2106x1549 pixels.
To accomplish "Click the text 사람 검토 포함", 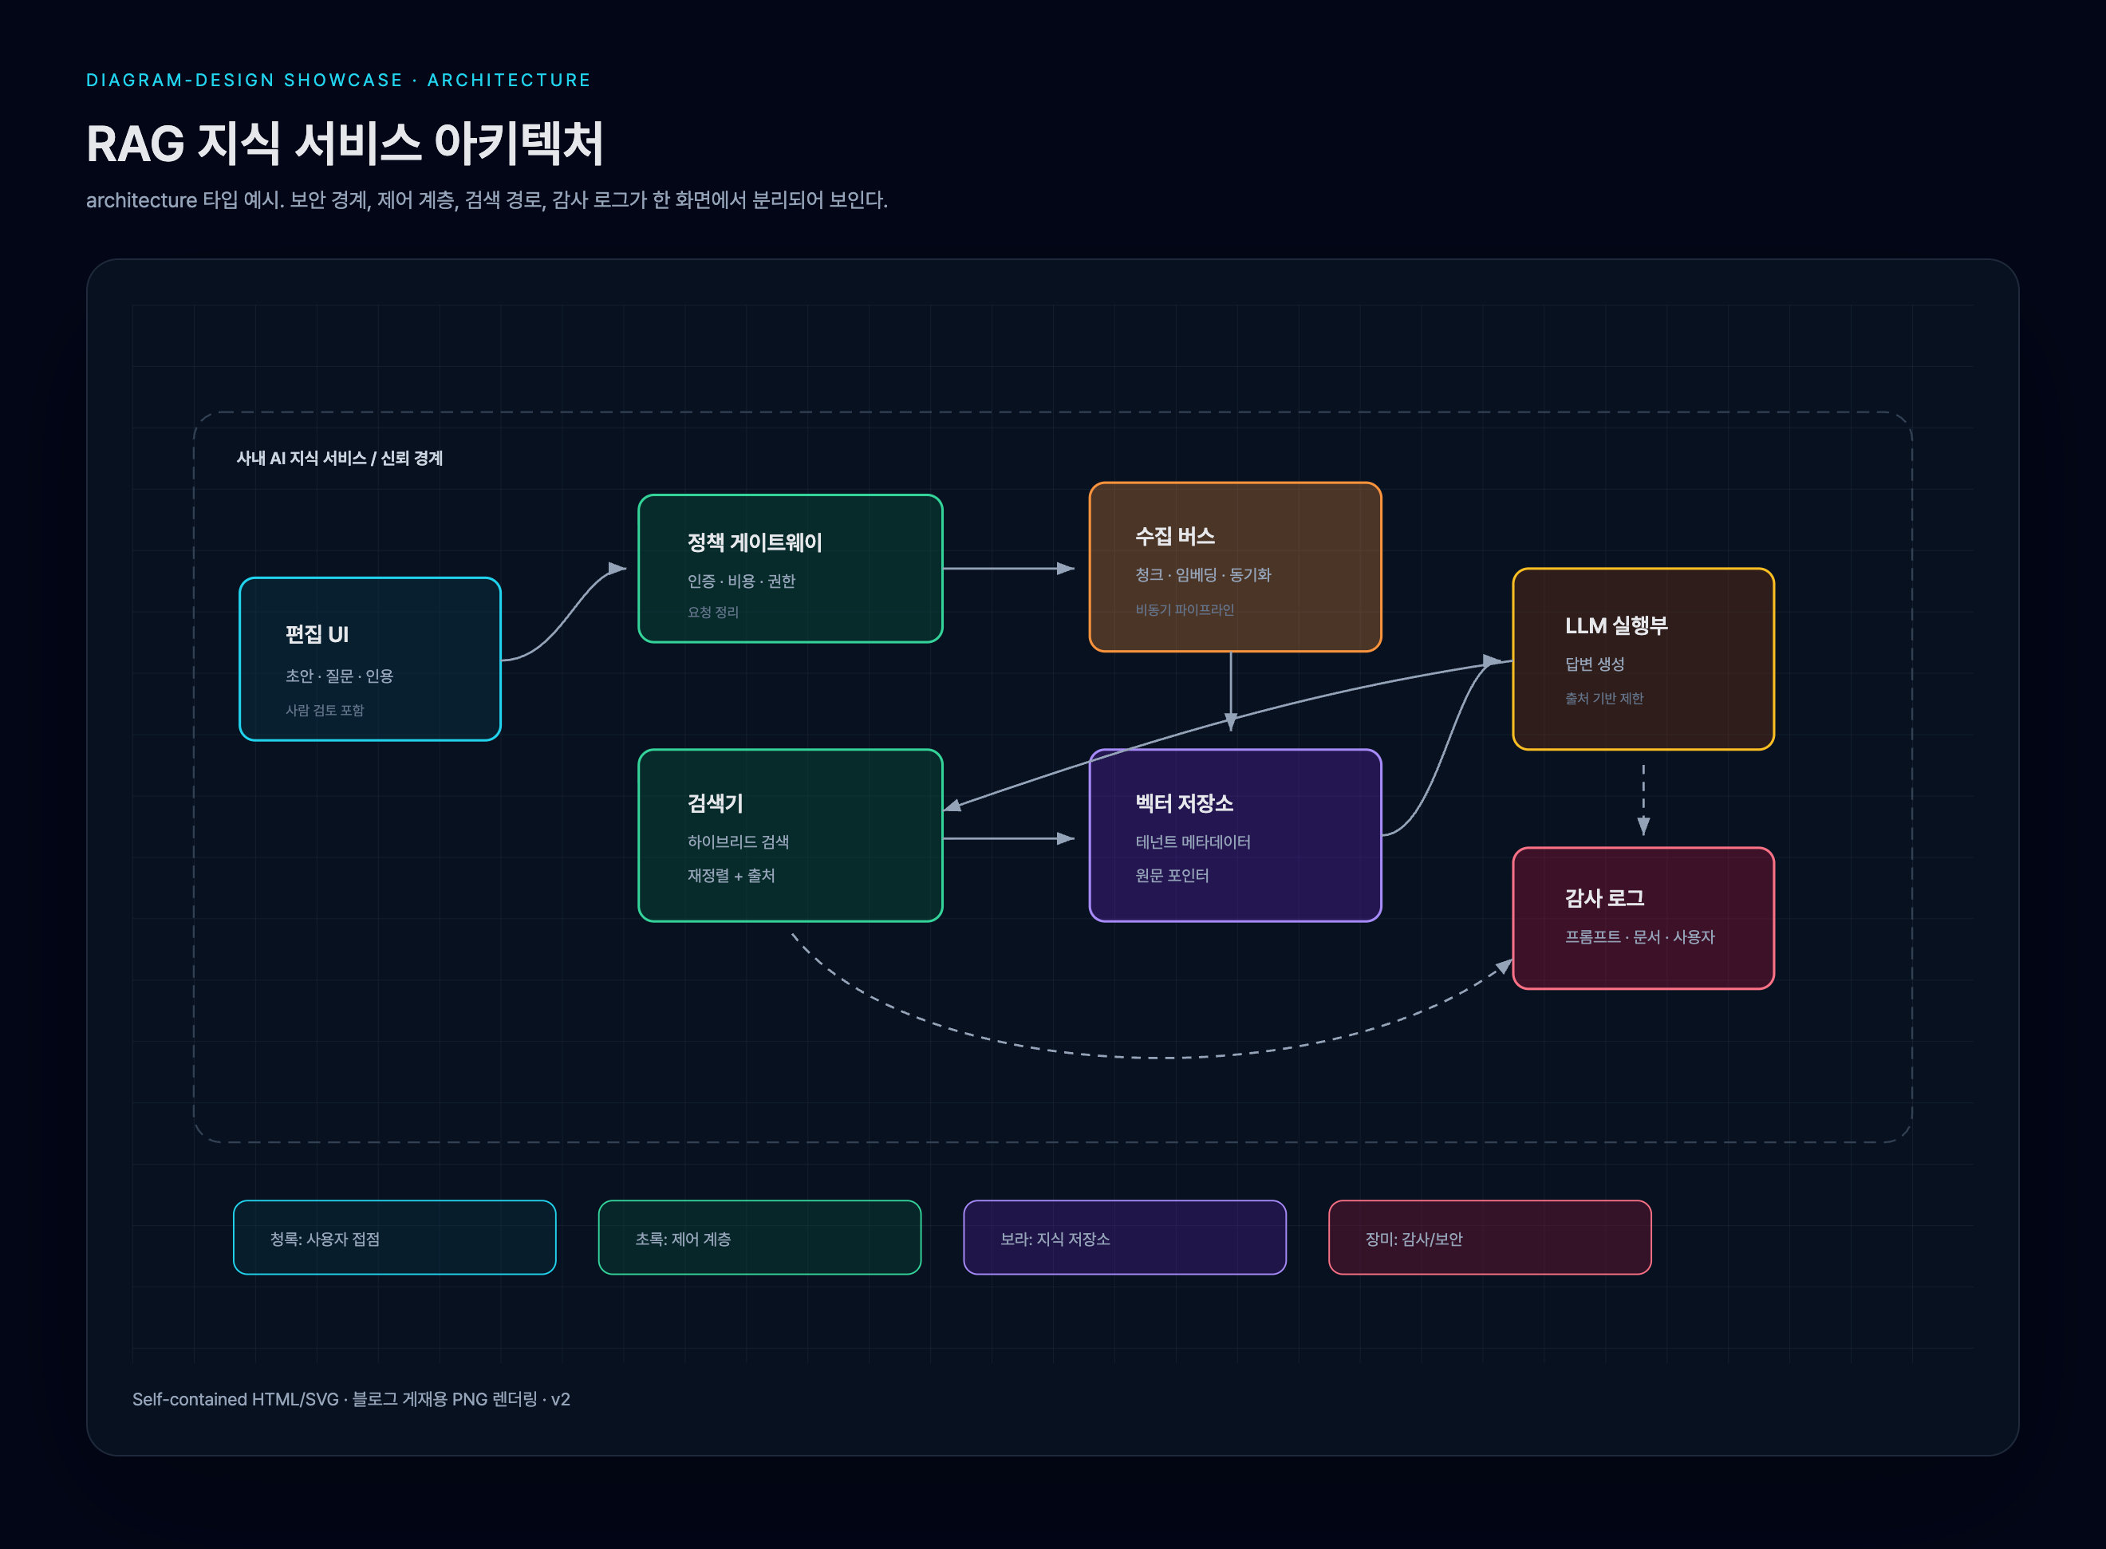I will pos(325,710).
